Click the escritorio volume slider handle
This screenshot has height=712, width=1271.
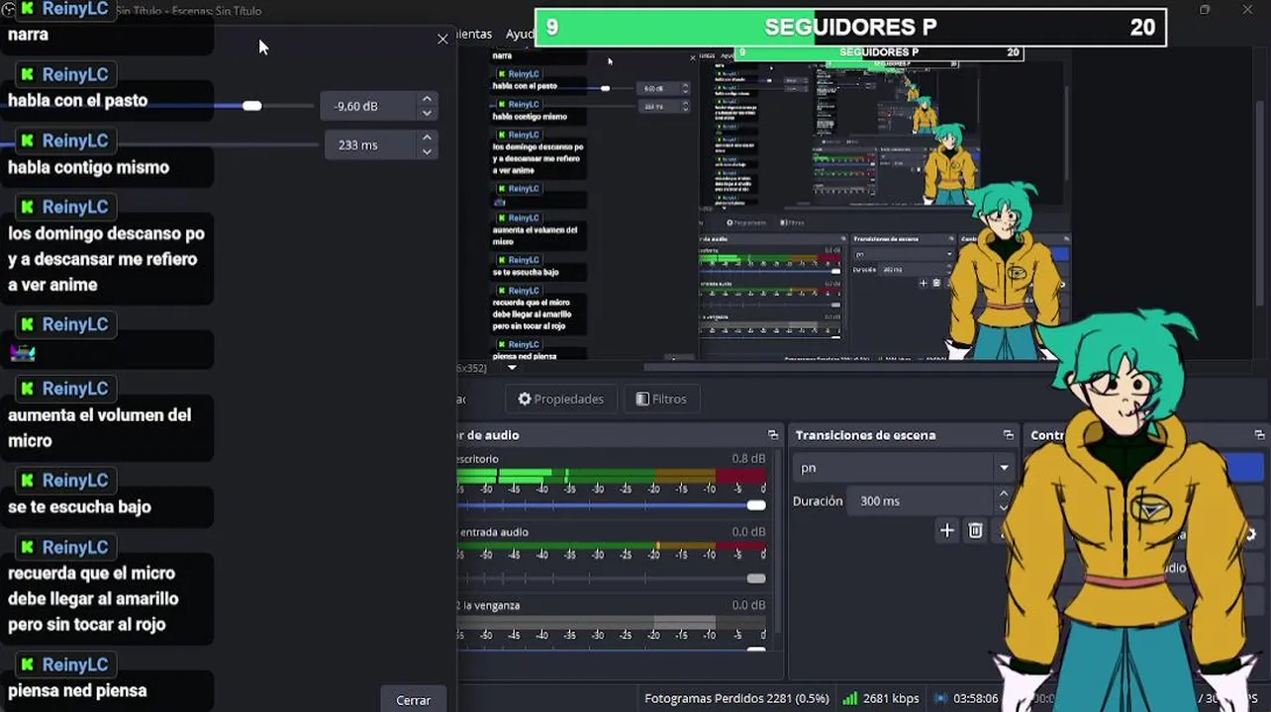click(x=756, y=505)
